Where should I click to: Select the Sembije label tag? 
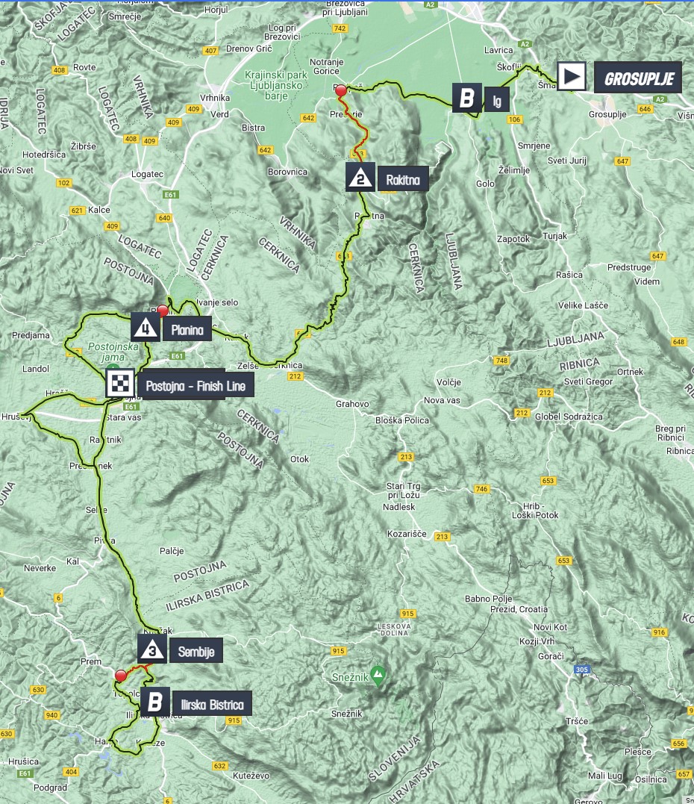[x=196, y=652]
